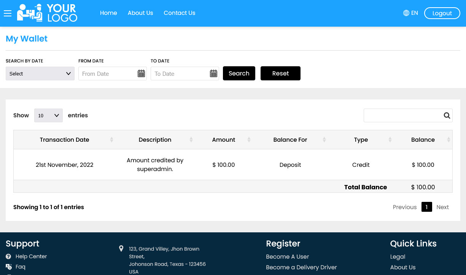Sort by Description column arrows
This screenshot has width=466, height=275.
click(x=191, y=140)
